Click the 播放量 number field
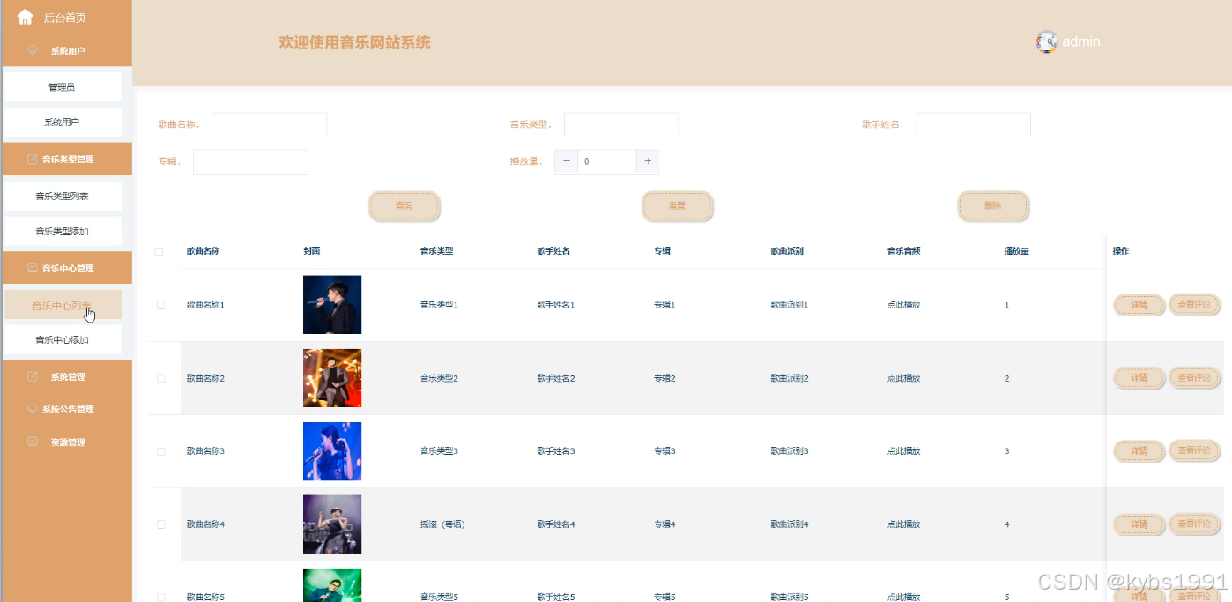1232x602 pixels. [607, 161]
